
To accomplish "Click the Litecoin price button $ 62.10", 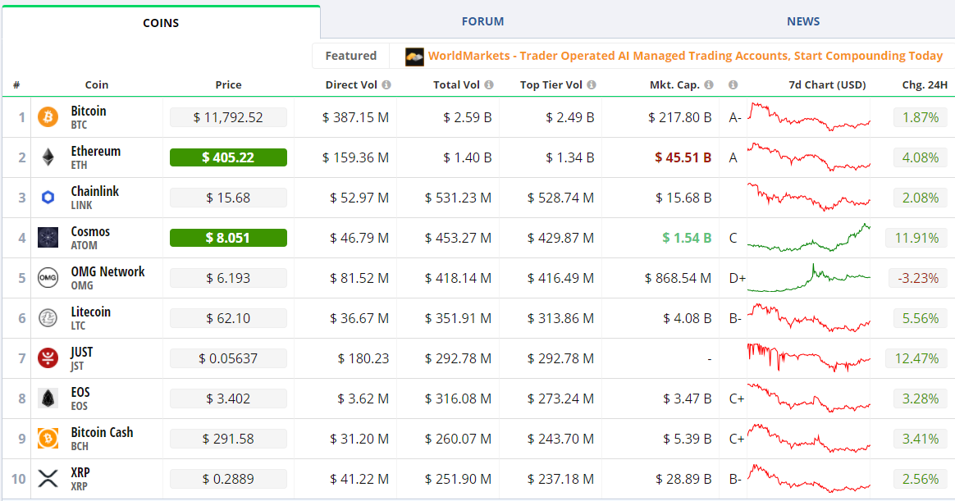I will [x=228, y=318].
